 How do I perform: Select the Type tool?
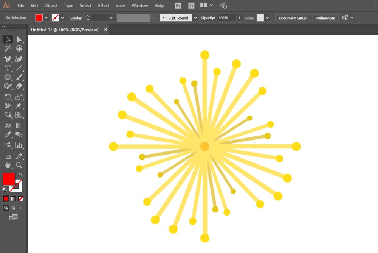(x=8, y=68)
